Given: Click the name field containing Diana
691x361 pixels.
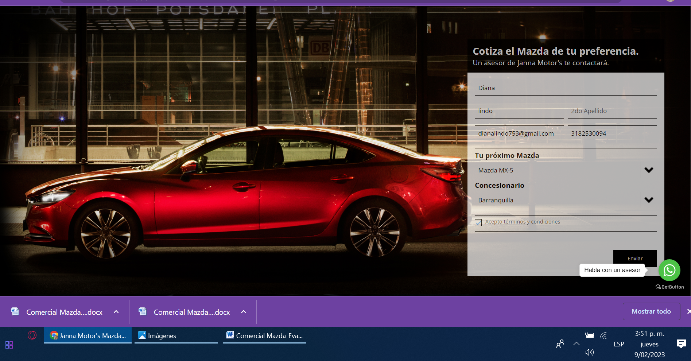Looking at the screenshot, I should [566, 88].
